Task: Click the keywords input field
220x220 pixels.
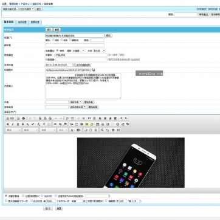Action: 81,55
